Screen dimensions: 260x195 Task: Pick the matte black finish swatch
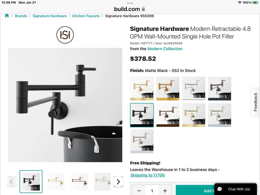pos(142,115)
